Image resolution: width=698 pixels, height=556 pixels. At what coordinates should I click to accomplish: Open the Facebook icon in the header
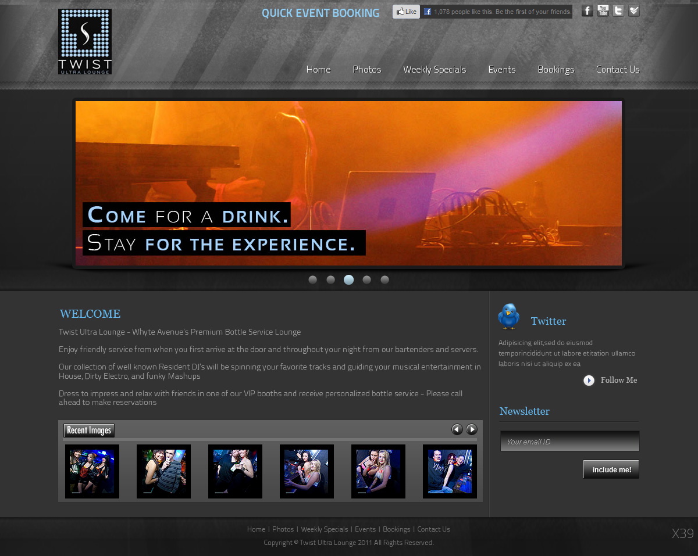coord(587,10)
